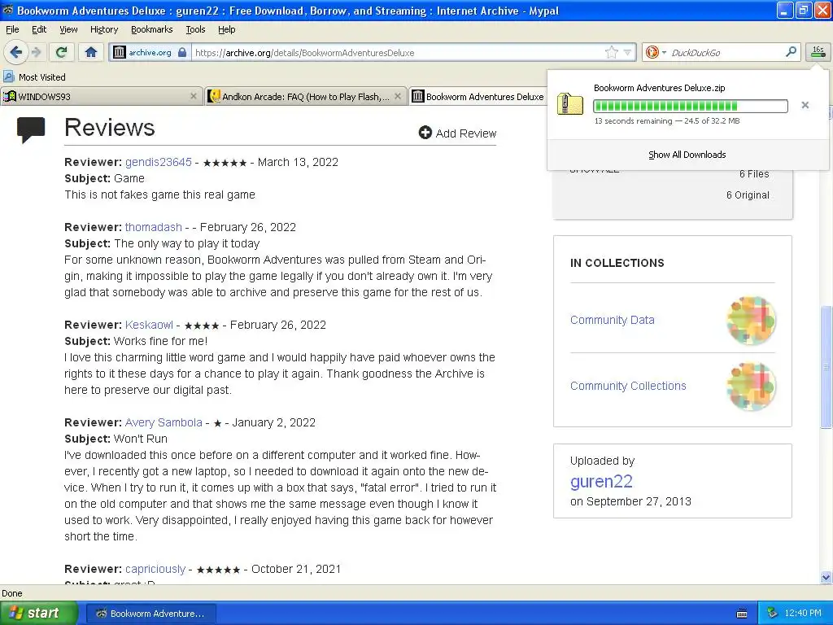Cancel the Bookworm Adventures Deluxe.zip download
Image resolution: width=833 pixels, height=625 pixels.
(805, 105)
